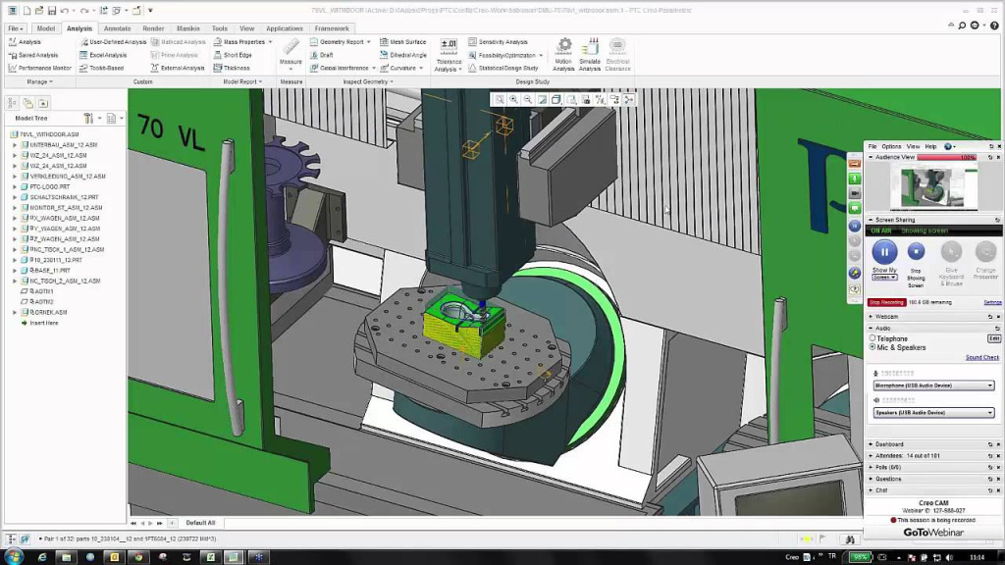
Task: Expand the UNTERBAU_ASM_12.ASM tree node
Action: (15, 145)
